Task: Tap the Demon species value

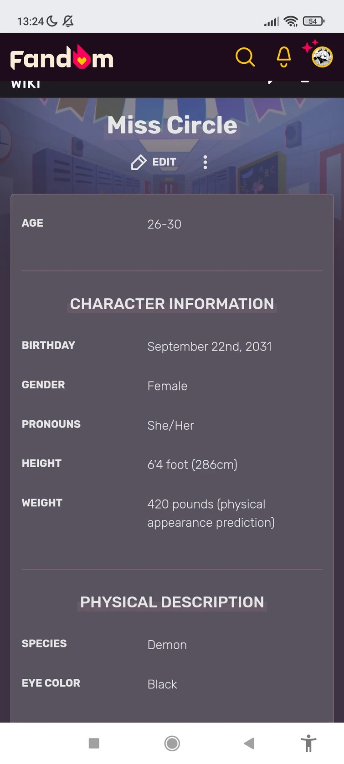Action: [167, 645]
